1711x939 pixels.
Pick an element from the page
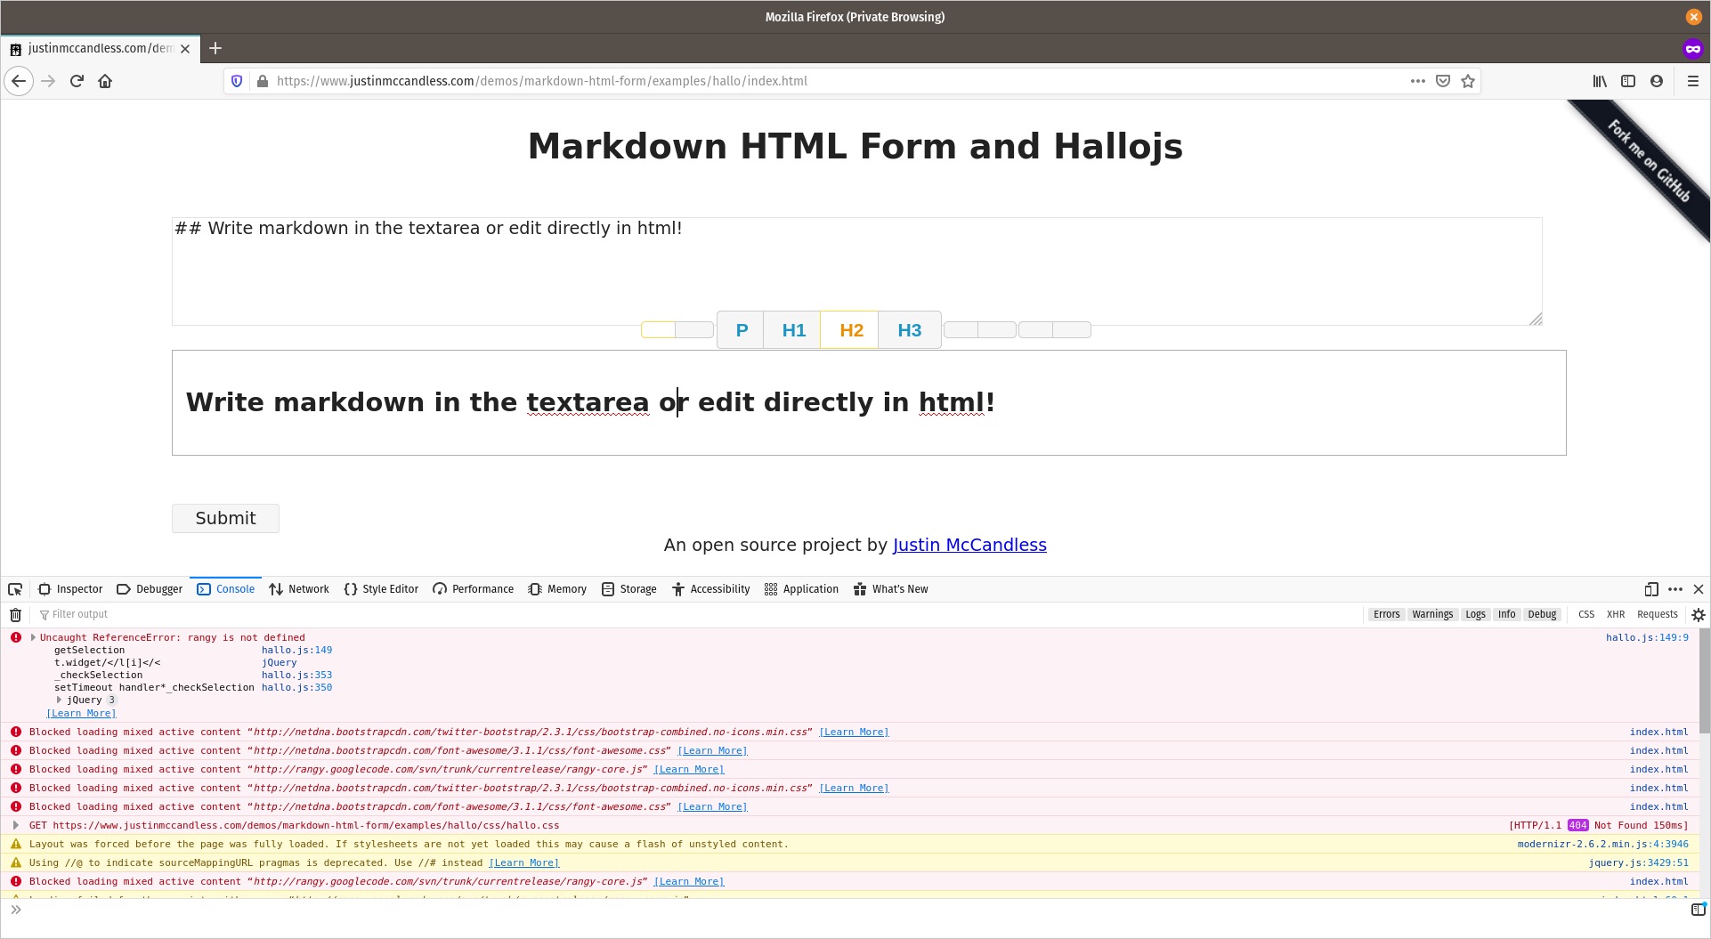(15, 589)
